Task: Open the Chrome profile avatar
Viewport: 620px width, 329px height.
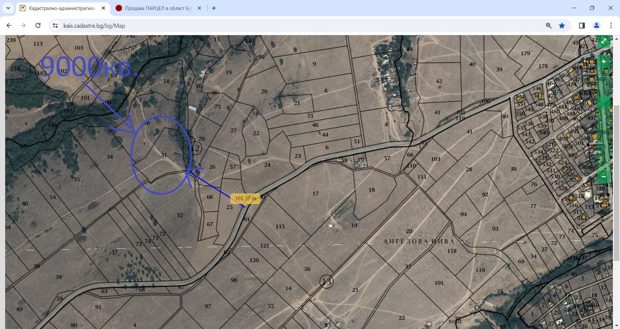Action: click(x=596, y=25)
